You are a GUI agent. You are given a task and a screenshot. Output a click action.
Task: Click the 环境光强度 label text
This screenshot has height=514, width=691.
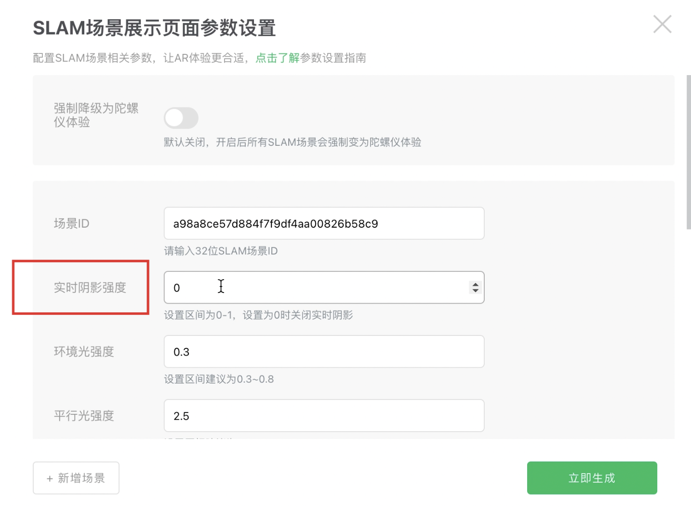84,352
